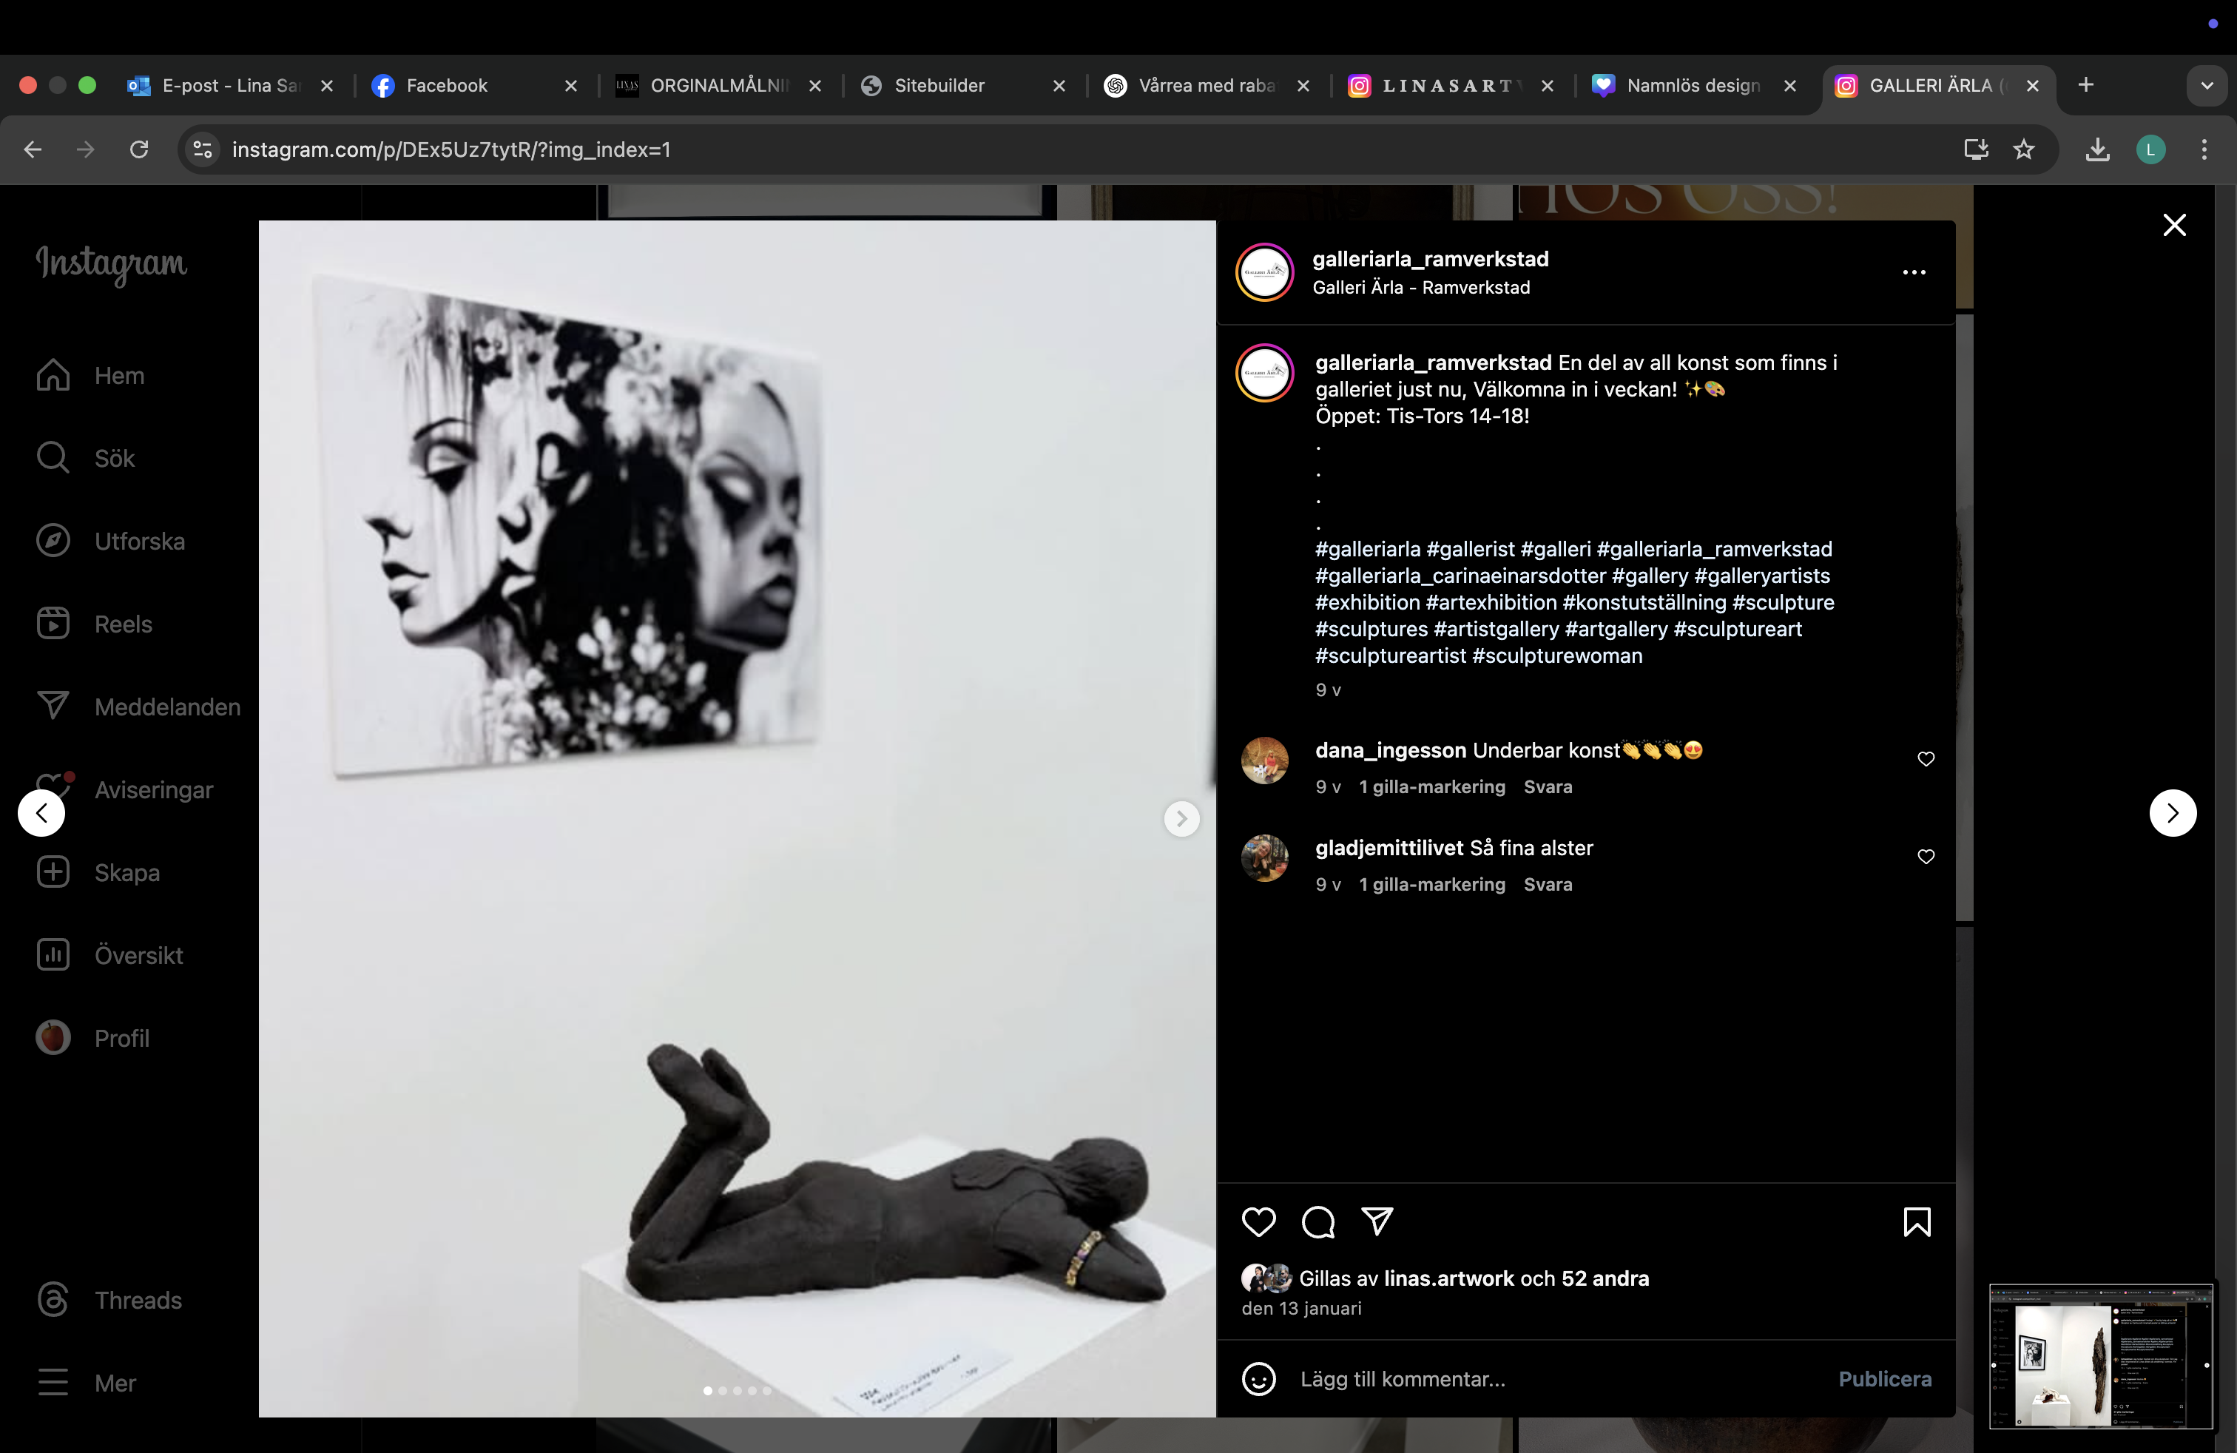
Task: Go back in browser history
Action: (x=33, y=149)
